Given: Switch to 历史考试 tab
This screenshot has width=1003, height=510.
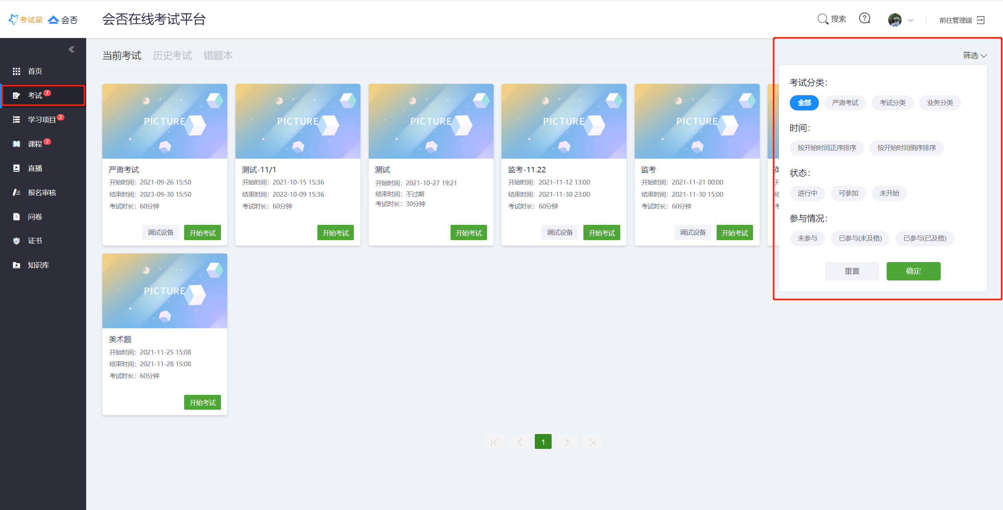Looking at the screenshot, I should [x=172, y=56].
